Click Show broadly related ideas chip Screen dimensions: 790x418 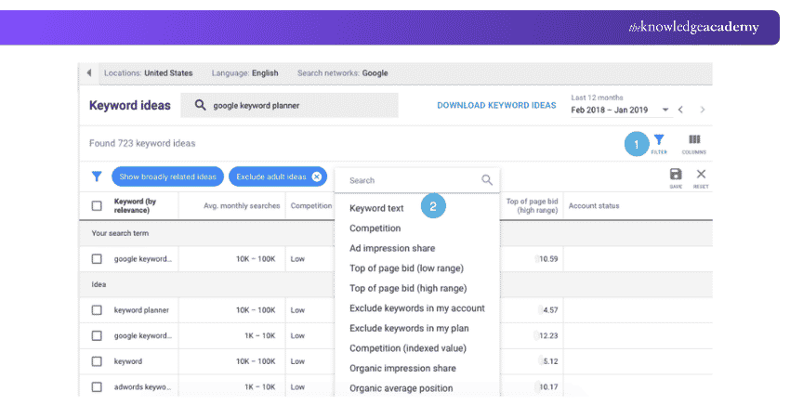168,176
